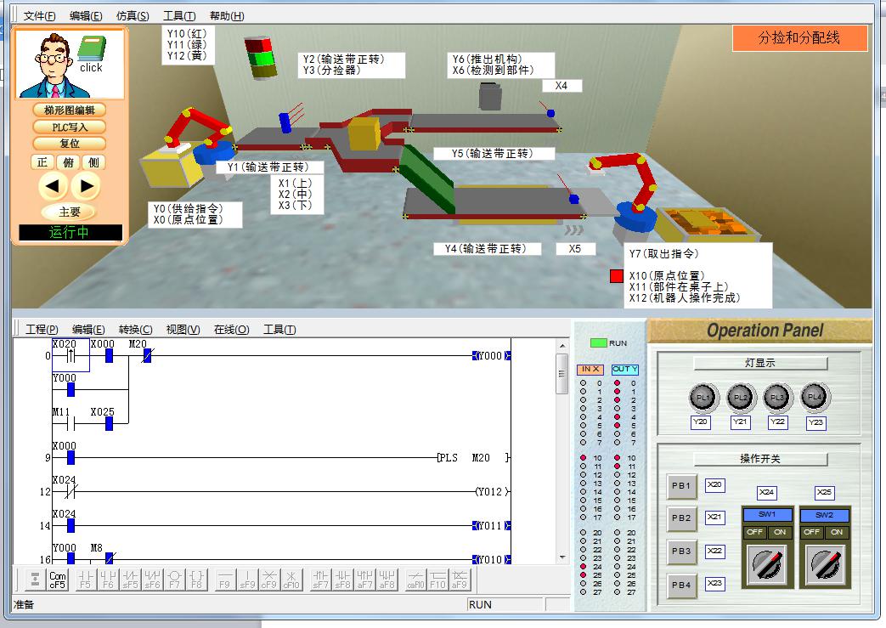Click the PLC写入 button
This screenshot has width=886, height=628.
coord(70,127)
